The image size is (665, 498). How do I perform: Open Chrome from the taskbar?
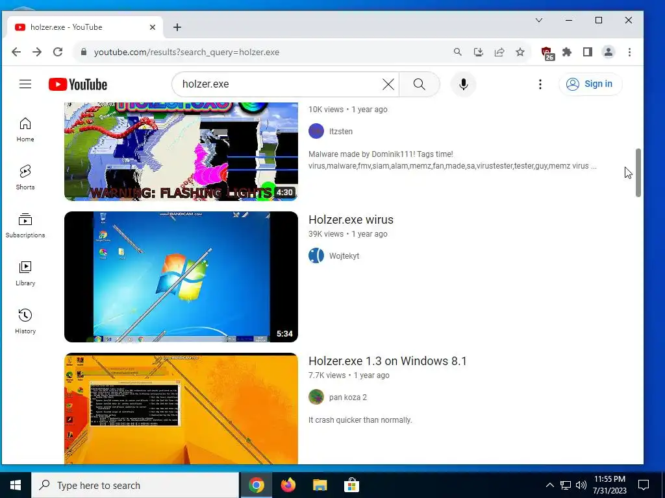click(257, 485)
